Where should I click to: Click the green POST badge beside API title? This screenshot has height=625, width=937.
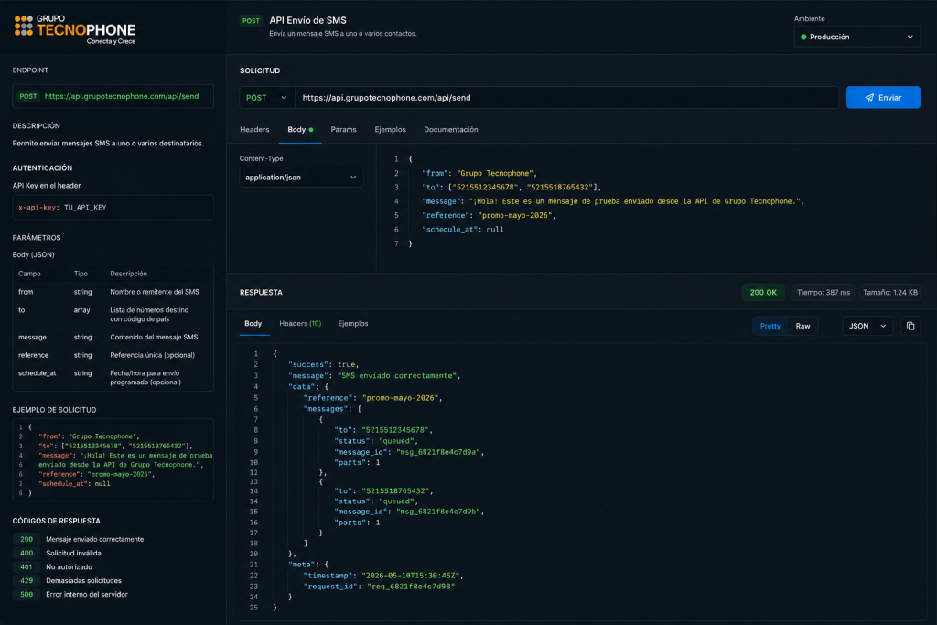[x=251, y=21]
